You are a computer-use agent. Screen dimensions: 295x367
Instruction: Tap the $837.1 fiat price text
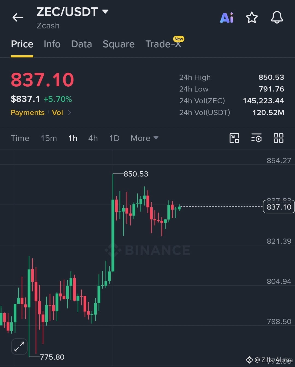tap(25, 99)
